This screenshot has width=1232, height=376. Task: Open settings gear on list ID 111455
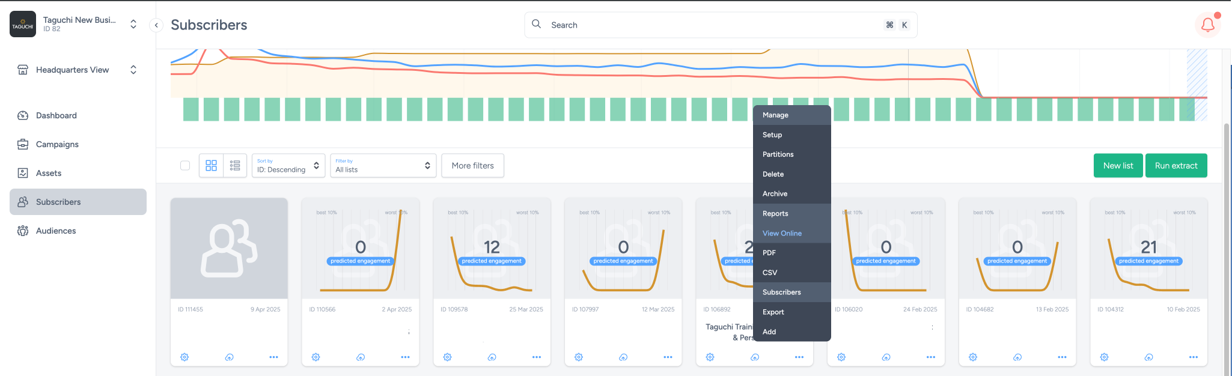(x=184, y=357)
